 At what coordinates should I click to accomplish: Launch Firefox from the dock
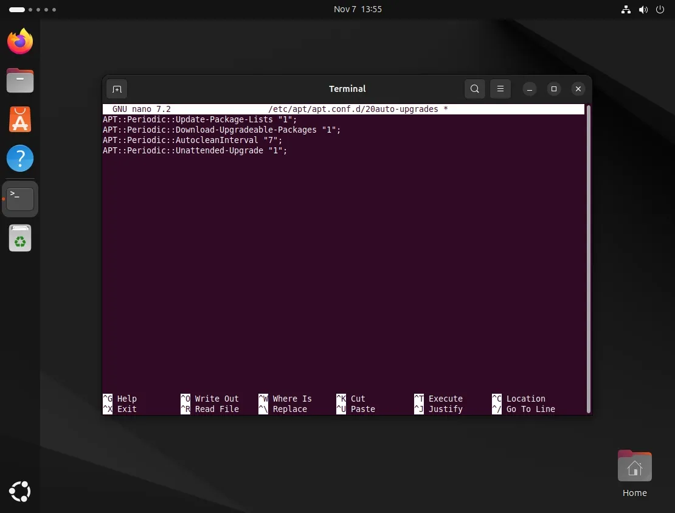(x=20, y=41)
